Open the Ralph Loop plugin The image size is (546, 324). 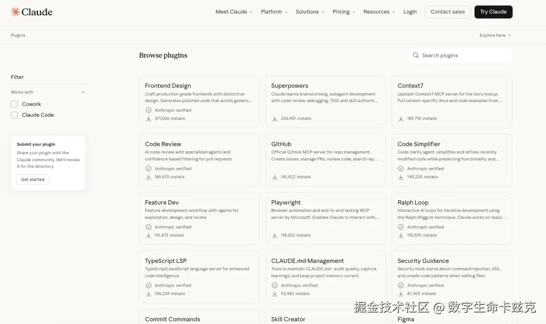pos(452,218)
